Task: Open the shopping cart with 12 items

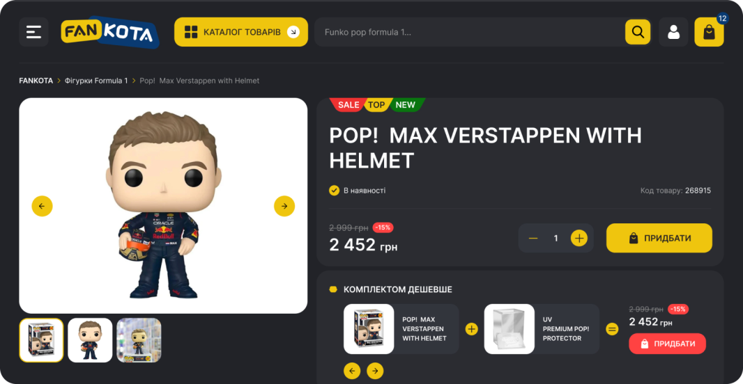Action: click(709, 32)
